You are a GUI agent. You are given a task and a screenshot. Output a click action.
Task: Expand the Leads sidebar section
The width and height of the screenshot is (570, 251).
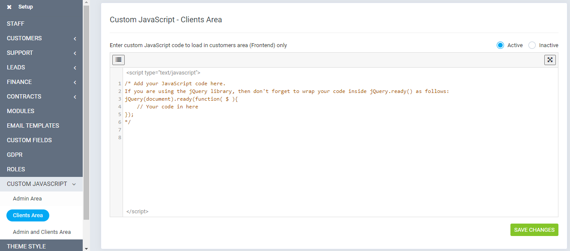[42, 67]
